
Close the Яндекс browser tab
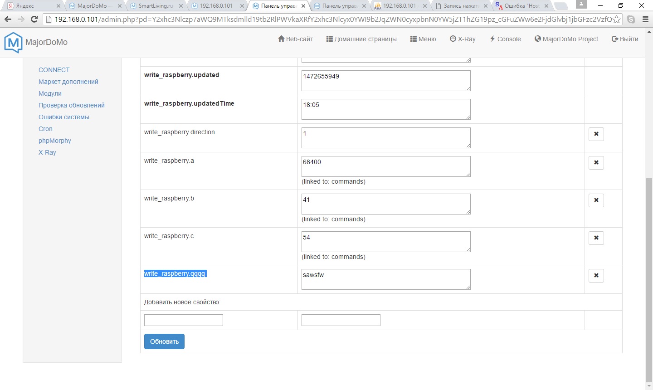58,6
